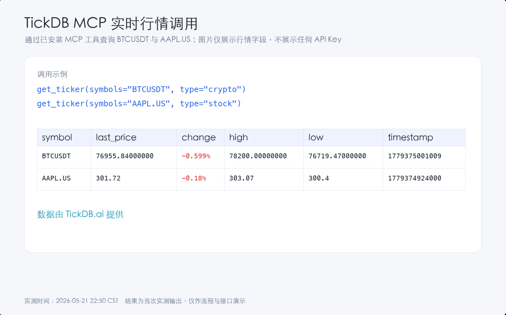The image size is (506, 315).
Task: Click the '调用示例' label
Action: (52, 74)
